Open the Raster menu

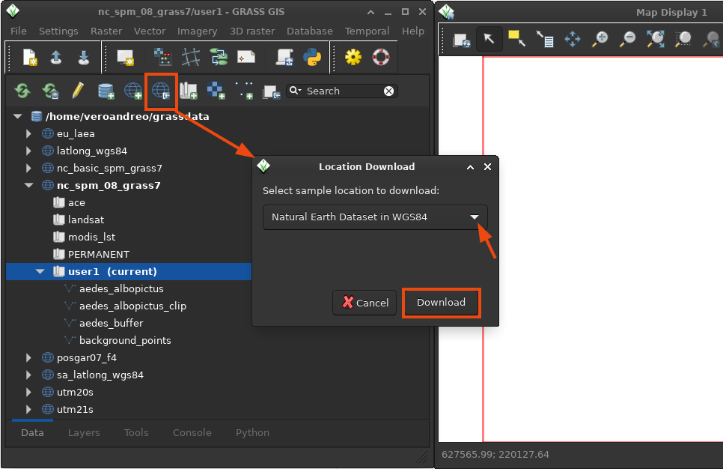click(106, 31)
